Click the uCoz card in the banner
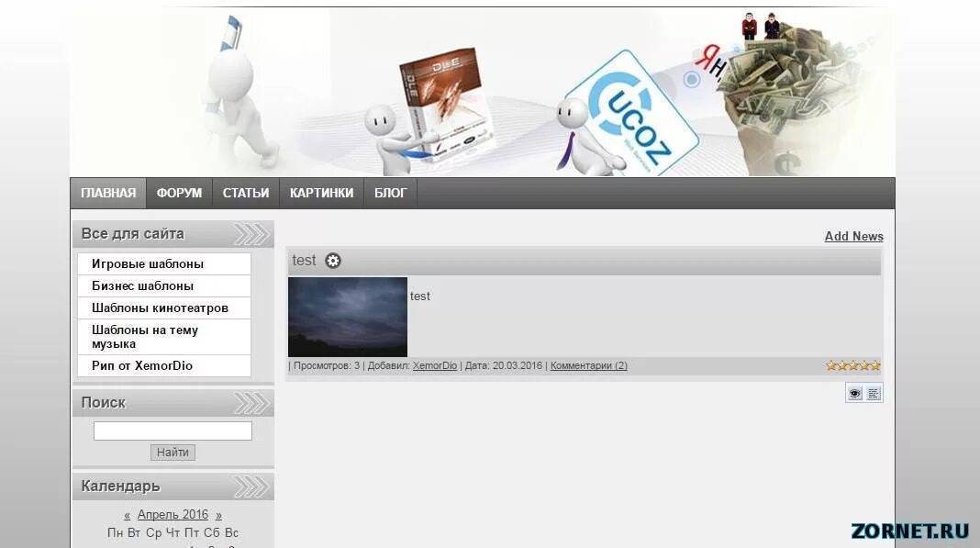 pos(632,114)
